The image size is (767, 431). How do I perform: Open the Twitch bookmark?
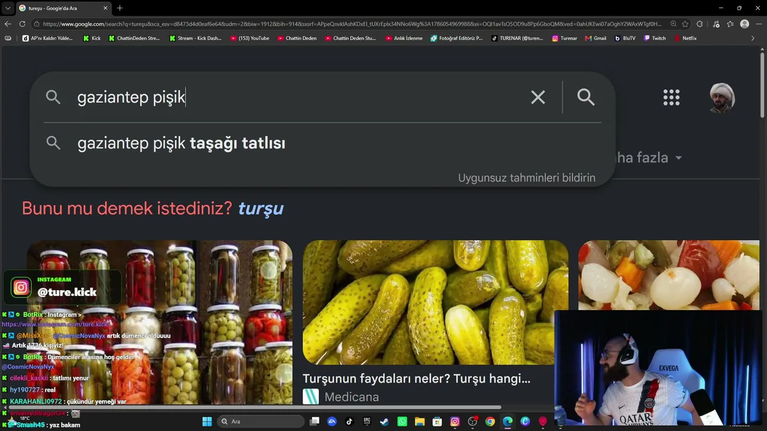pyautogui.click(x=655, y=38)
